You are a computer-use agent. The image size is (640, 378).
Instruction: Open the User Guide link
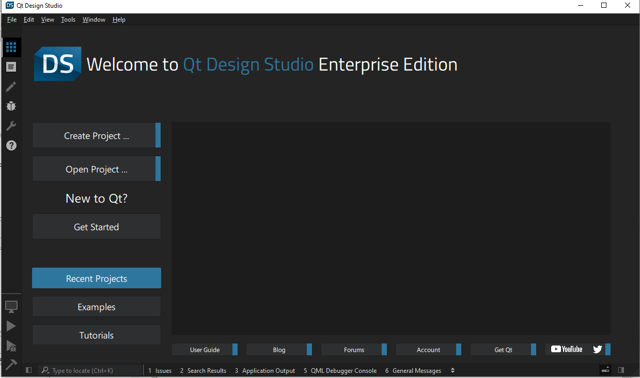tap(205, 350)
